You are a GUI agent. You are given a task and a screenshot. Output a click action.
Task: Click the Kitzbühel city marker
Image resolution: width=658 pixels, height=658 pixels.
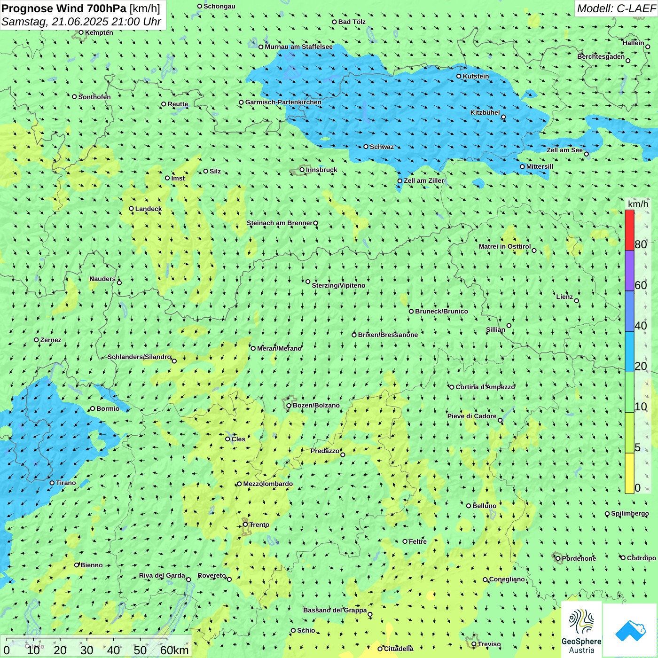(x=503, y=117)
